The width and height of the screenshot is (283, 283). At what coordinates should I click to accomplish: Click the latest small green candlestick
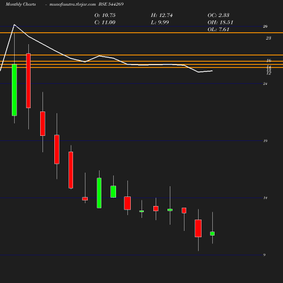point(212,233)
